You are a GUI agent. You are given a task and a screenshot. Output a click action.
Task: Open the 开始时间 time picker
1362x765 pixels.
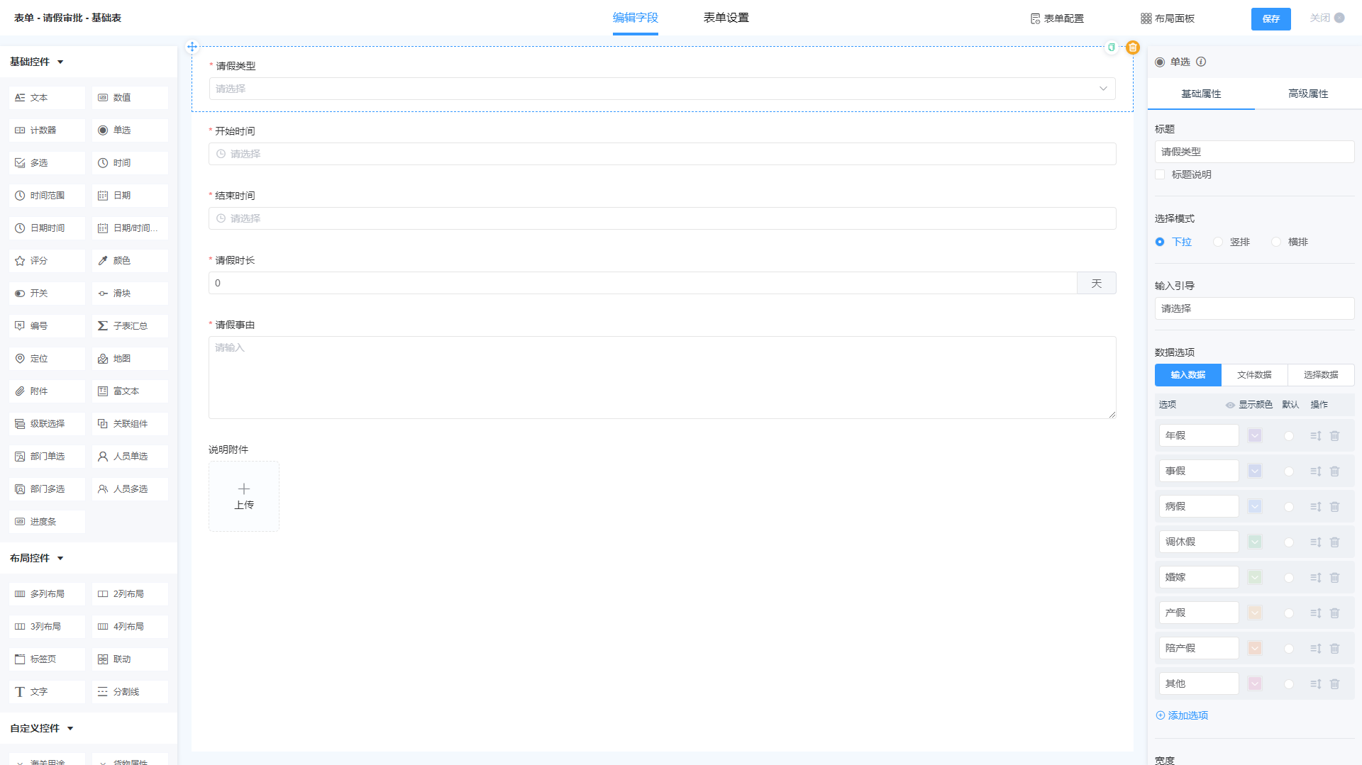click(x=662, y=154)
